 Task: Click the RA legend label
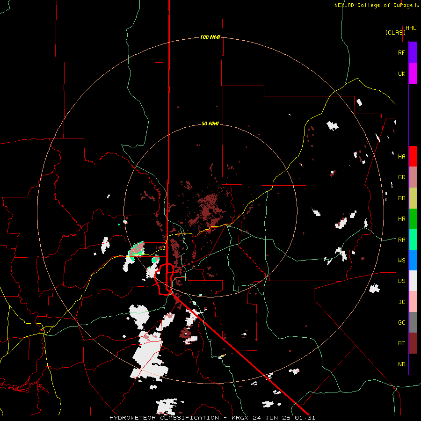[401, 240]
